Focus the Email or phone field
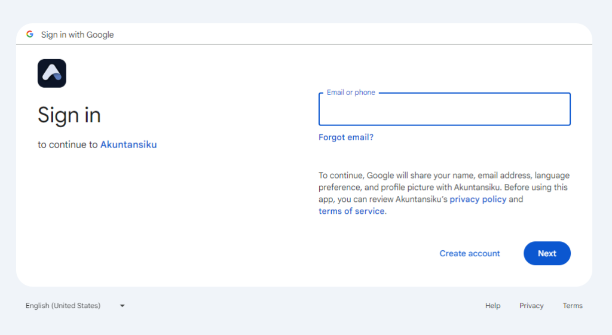Image resolution: width=612 pixels, height=335 pixels. [445, 109]
